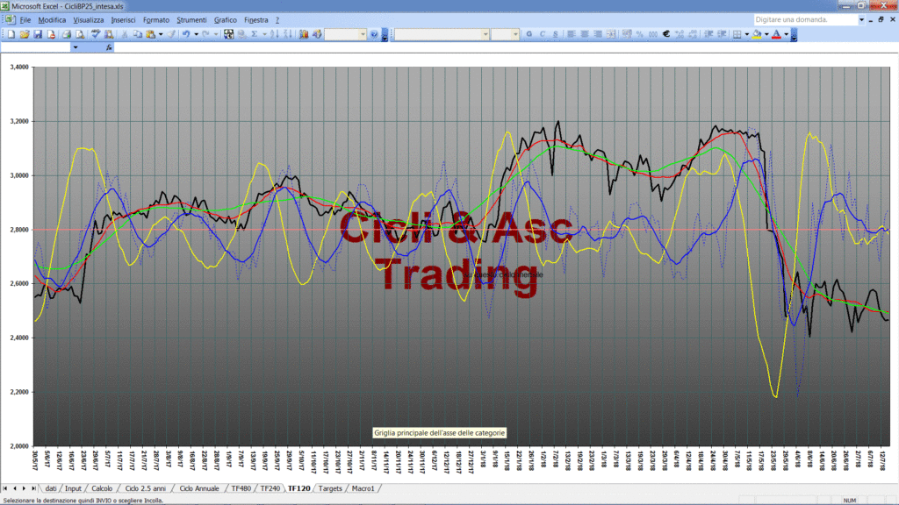
Task: Open a file with the folder icon
Action: point(25,34)
